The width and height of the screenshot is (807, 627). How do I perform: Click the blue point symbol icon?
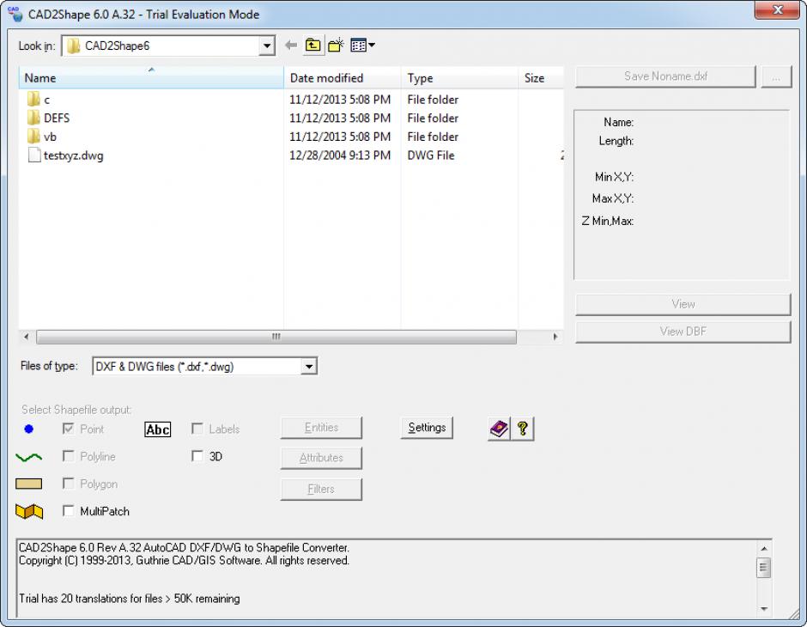pos(29,429)
